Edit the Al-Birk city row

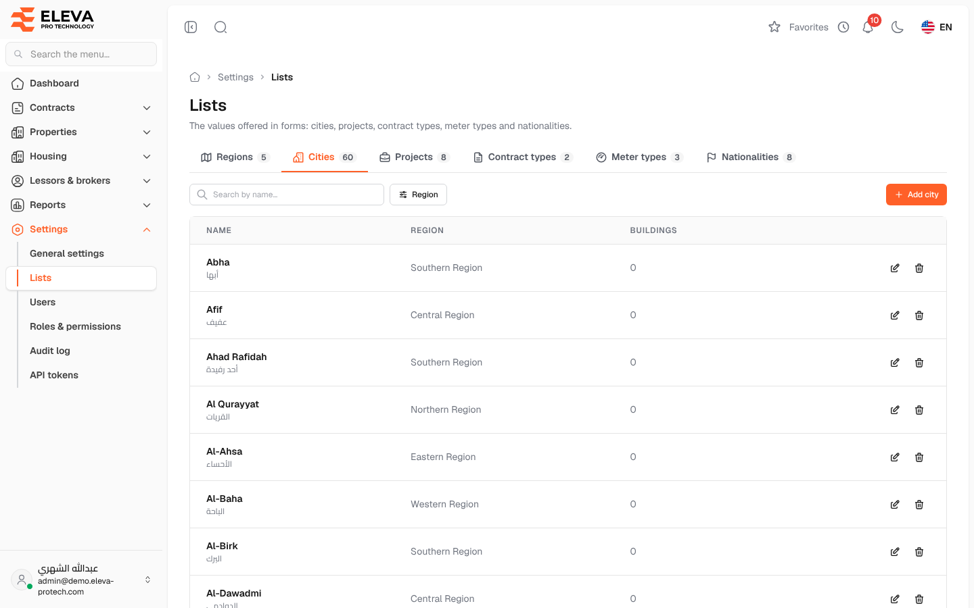tap(895, 552)
